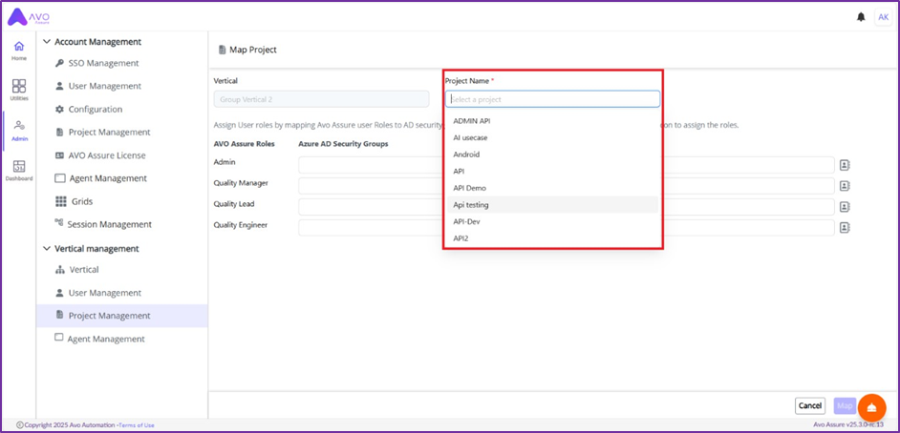Collapse the Vertical management section
Screen dimensions: 900x433
tap(48, 249)
